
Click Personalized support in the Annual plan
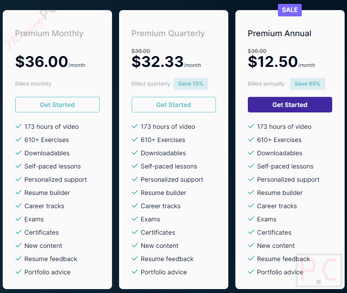pyautogui.click(x=288, y=180)
